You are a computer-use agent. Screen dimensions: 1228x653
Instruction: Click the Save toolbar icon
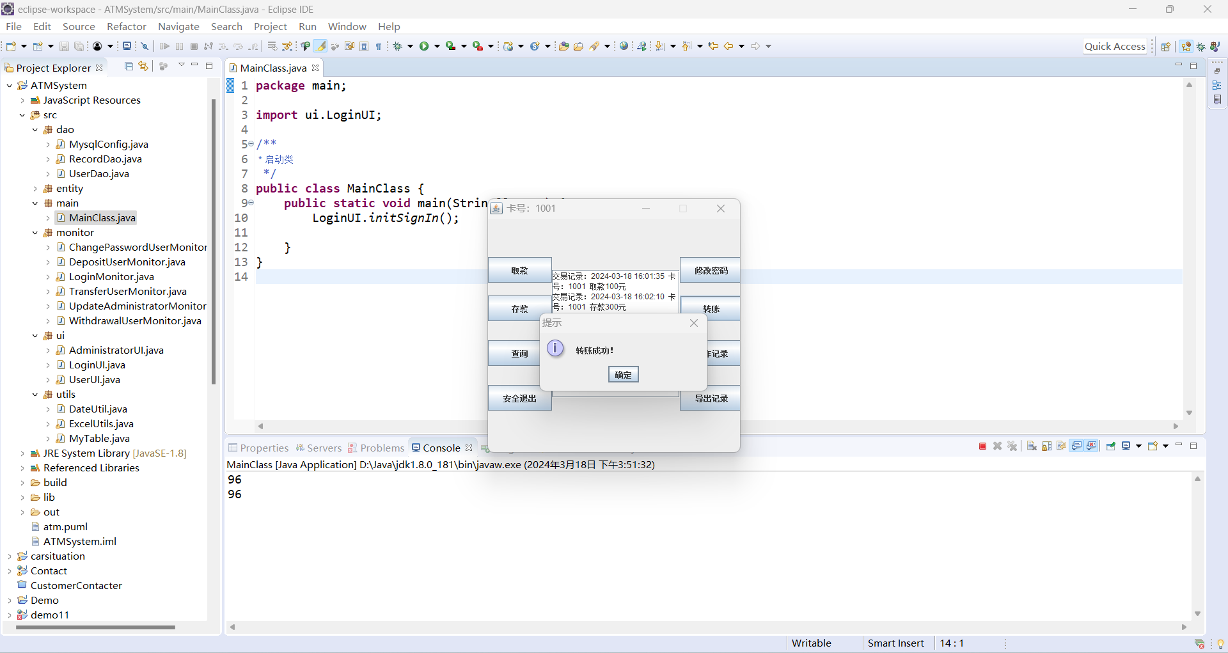[x=64, y=46]
